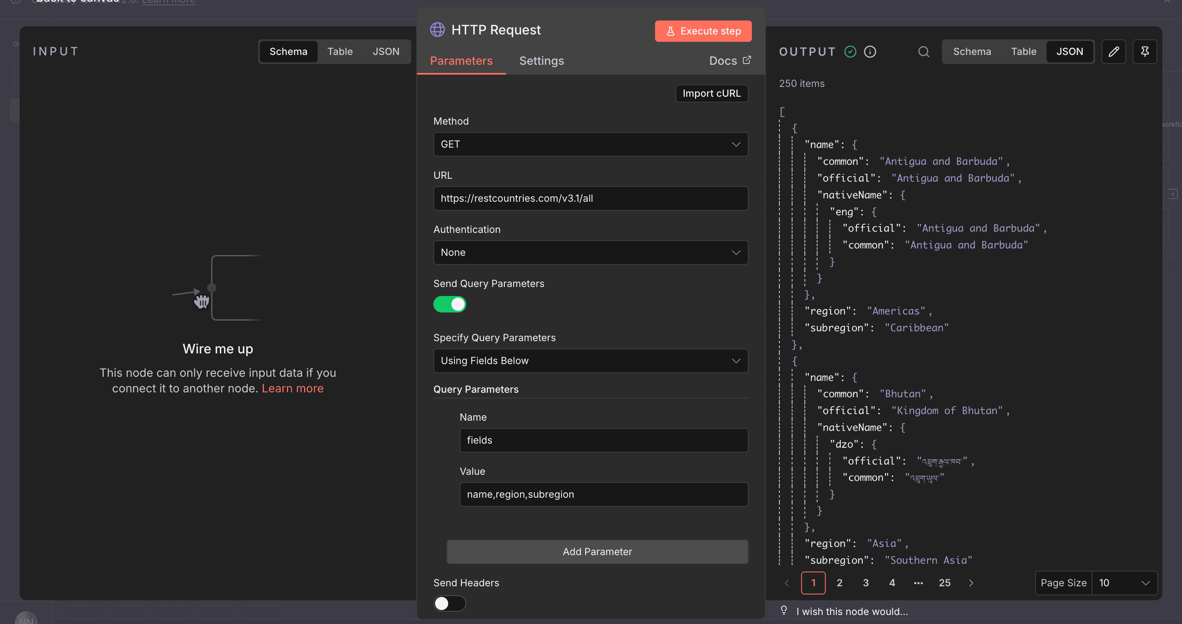Image resolution: width=1182 pixels, height=624 pixels.
Task: Switch to the Settings tab
Action: coord(541,61)
